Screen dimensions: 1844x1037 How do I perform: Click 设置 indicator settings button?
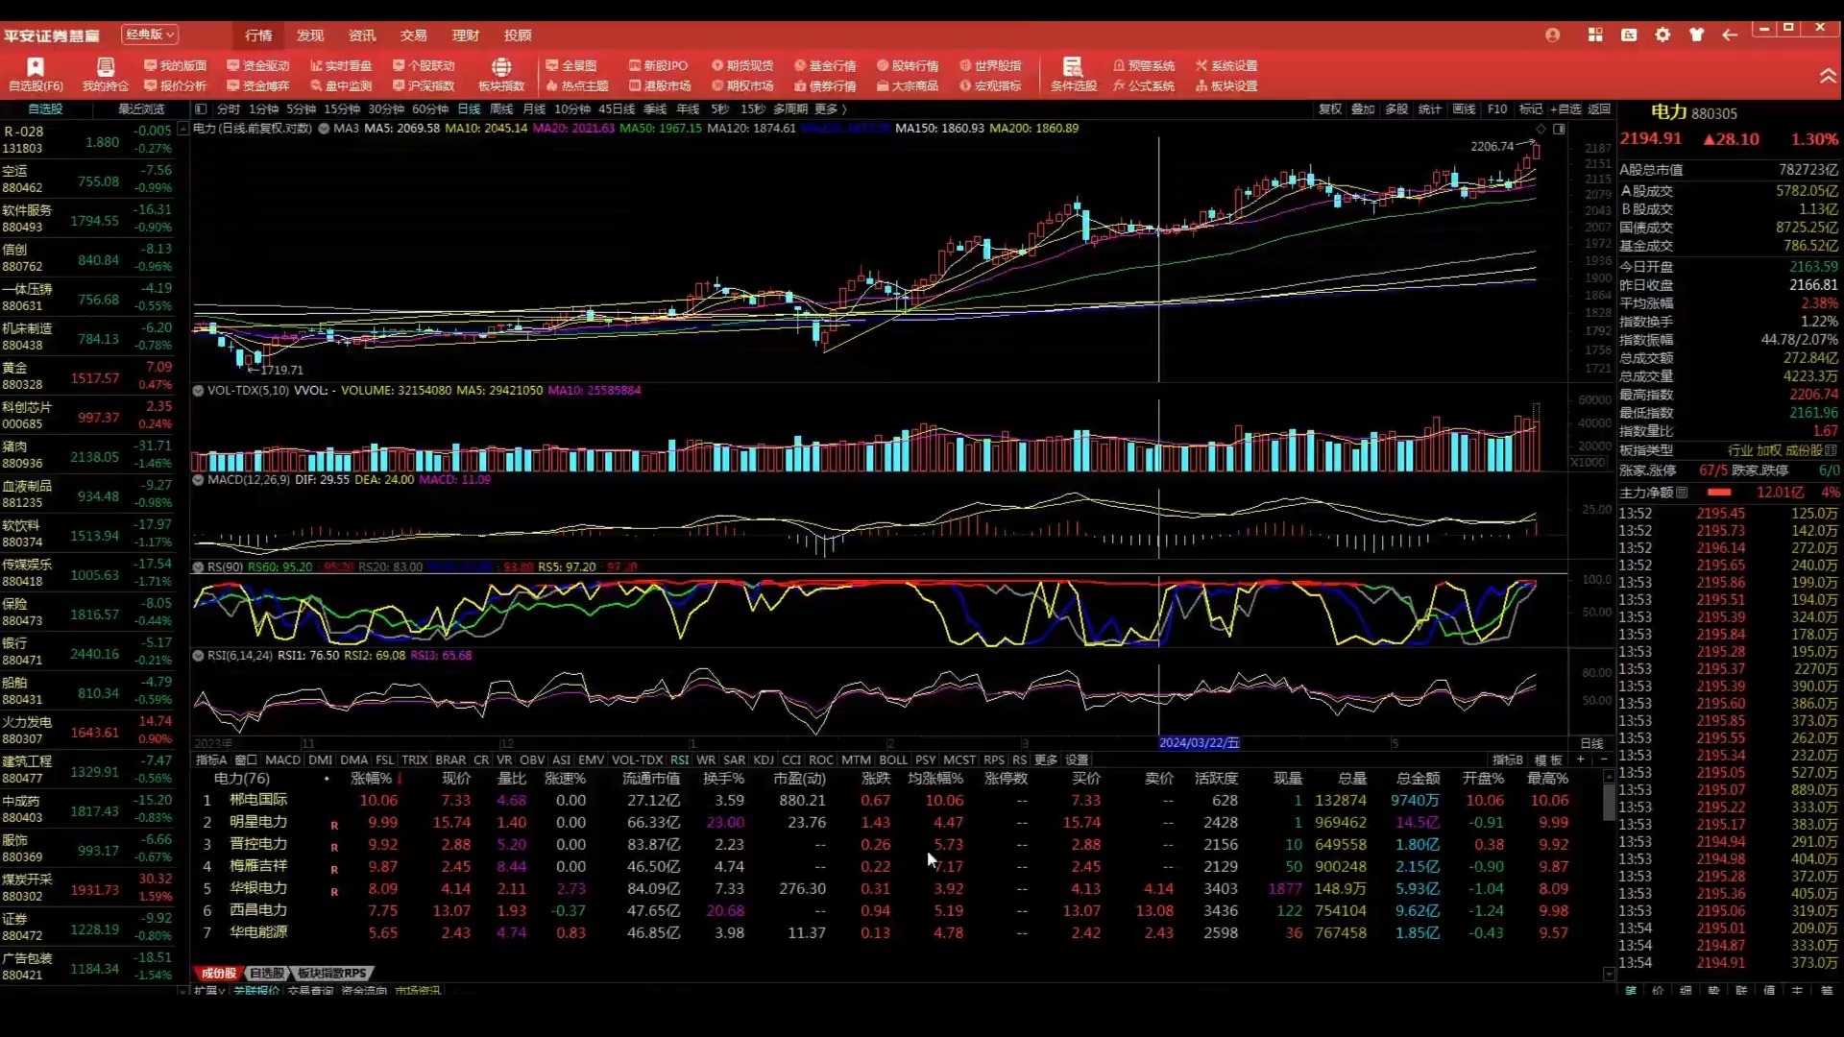1077,760
